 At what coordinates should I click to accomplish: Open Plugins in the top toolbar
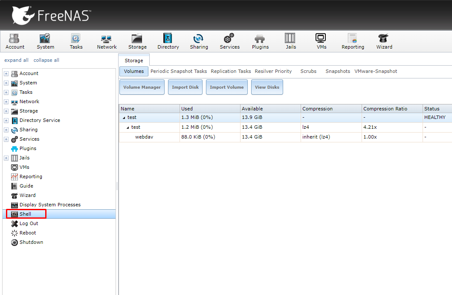click(260, 41)
